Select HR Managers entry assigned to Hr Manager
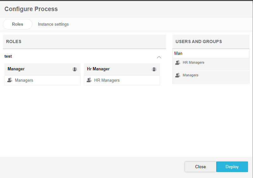This screenshot has height=178, width=253. coord(107,80)
